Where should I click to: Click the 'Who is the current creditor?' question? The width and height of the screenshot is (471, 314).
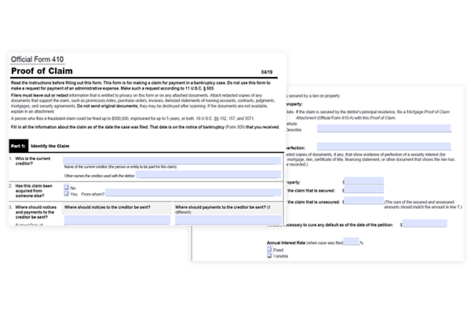point(33,161)
